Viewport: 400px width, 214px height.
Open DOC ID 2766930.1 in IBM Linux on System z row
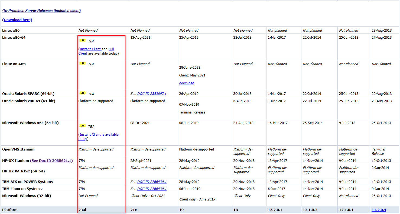(152, 189)
